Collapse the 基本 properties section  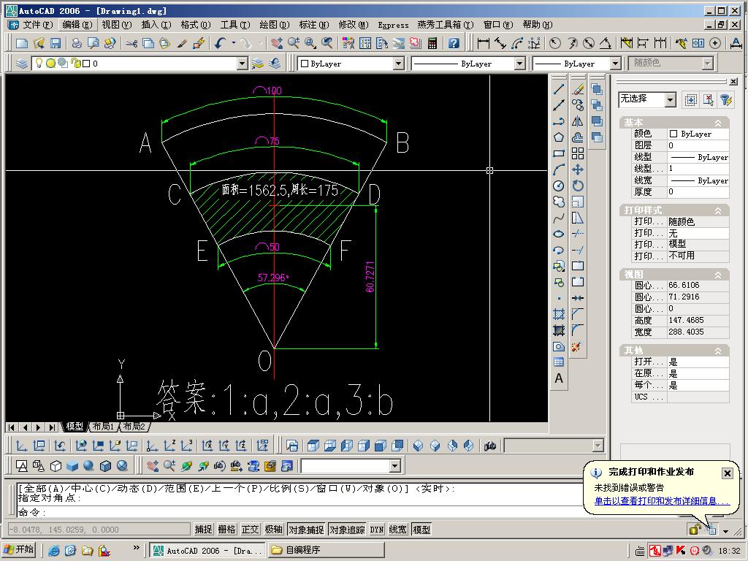click(x=717, y=123)
